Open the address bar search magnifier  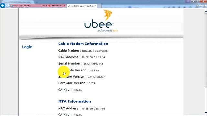tap(44, 6)
